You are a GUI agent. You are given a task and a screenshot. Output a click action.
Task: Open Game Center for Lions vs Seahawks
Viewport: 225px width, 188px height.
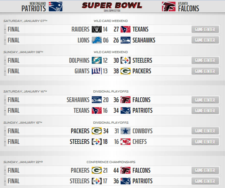pos(205,40)
